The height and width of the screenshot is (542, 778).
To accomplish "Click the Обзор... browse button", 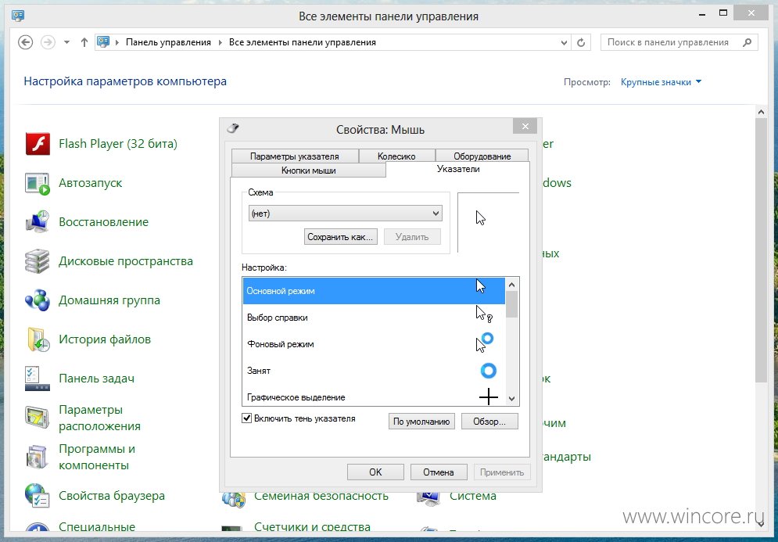I will click(489, 422).
